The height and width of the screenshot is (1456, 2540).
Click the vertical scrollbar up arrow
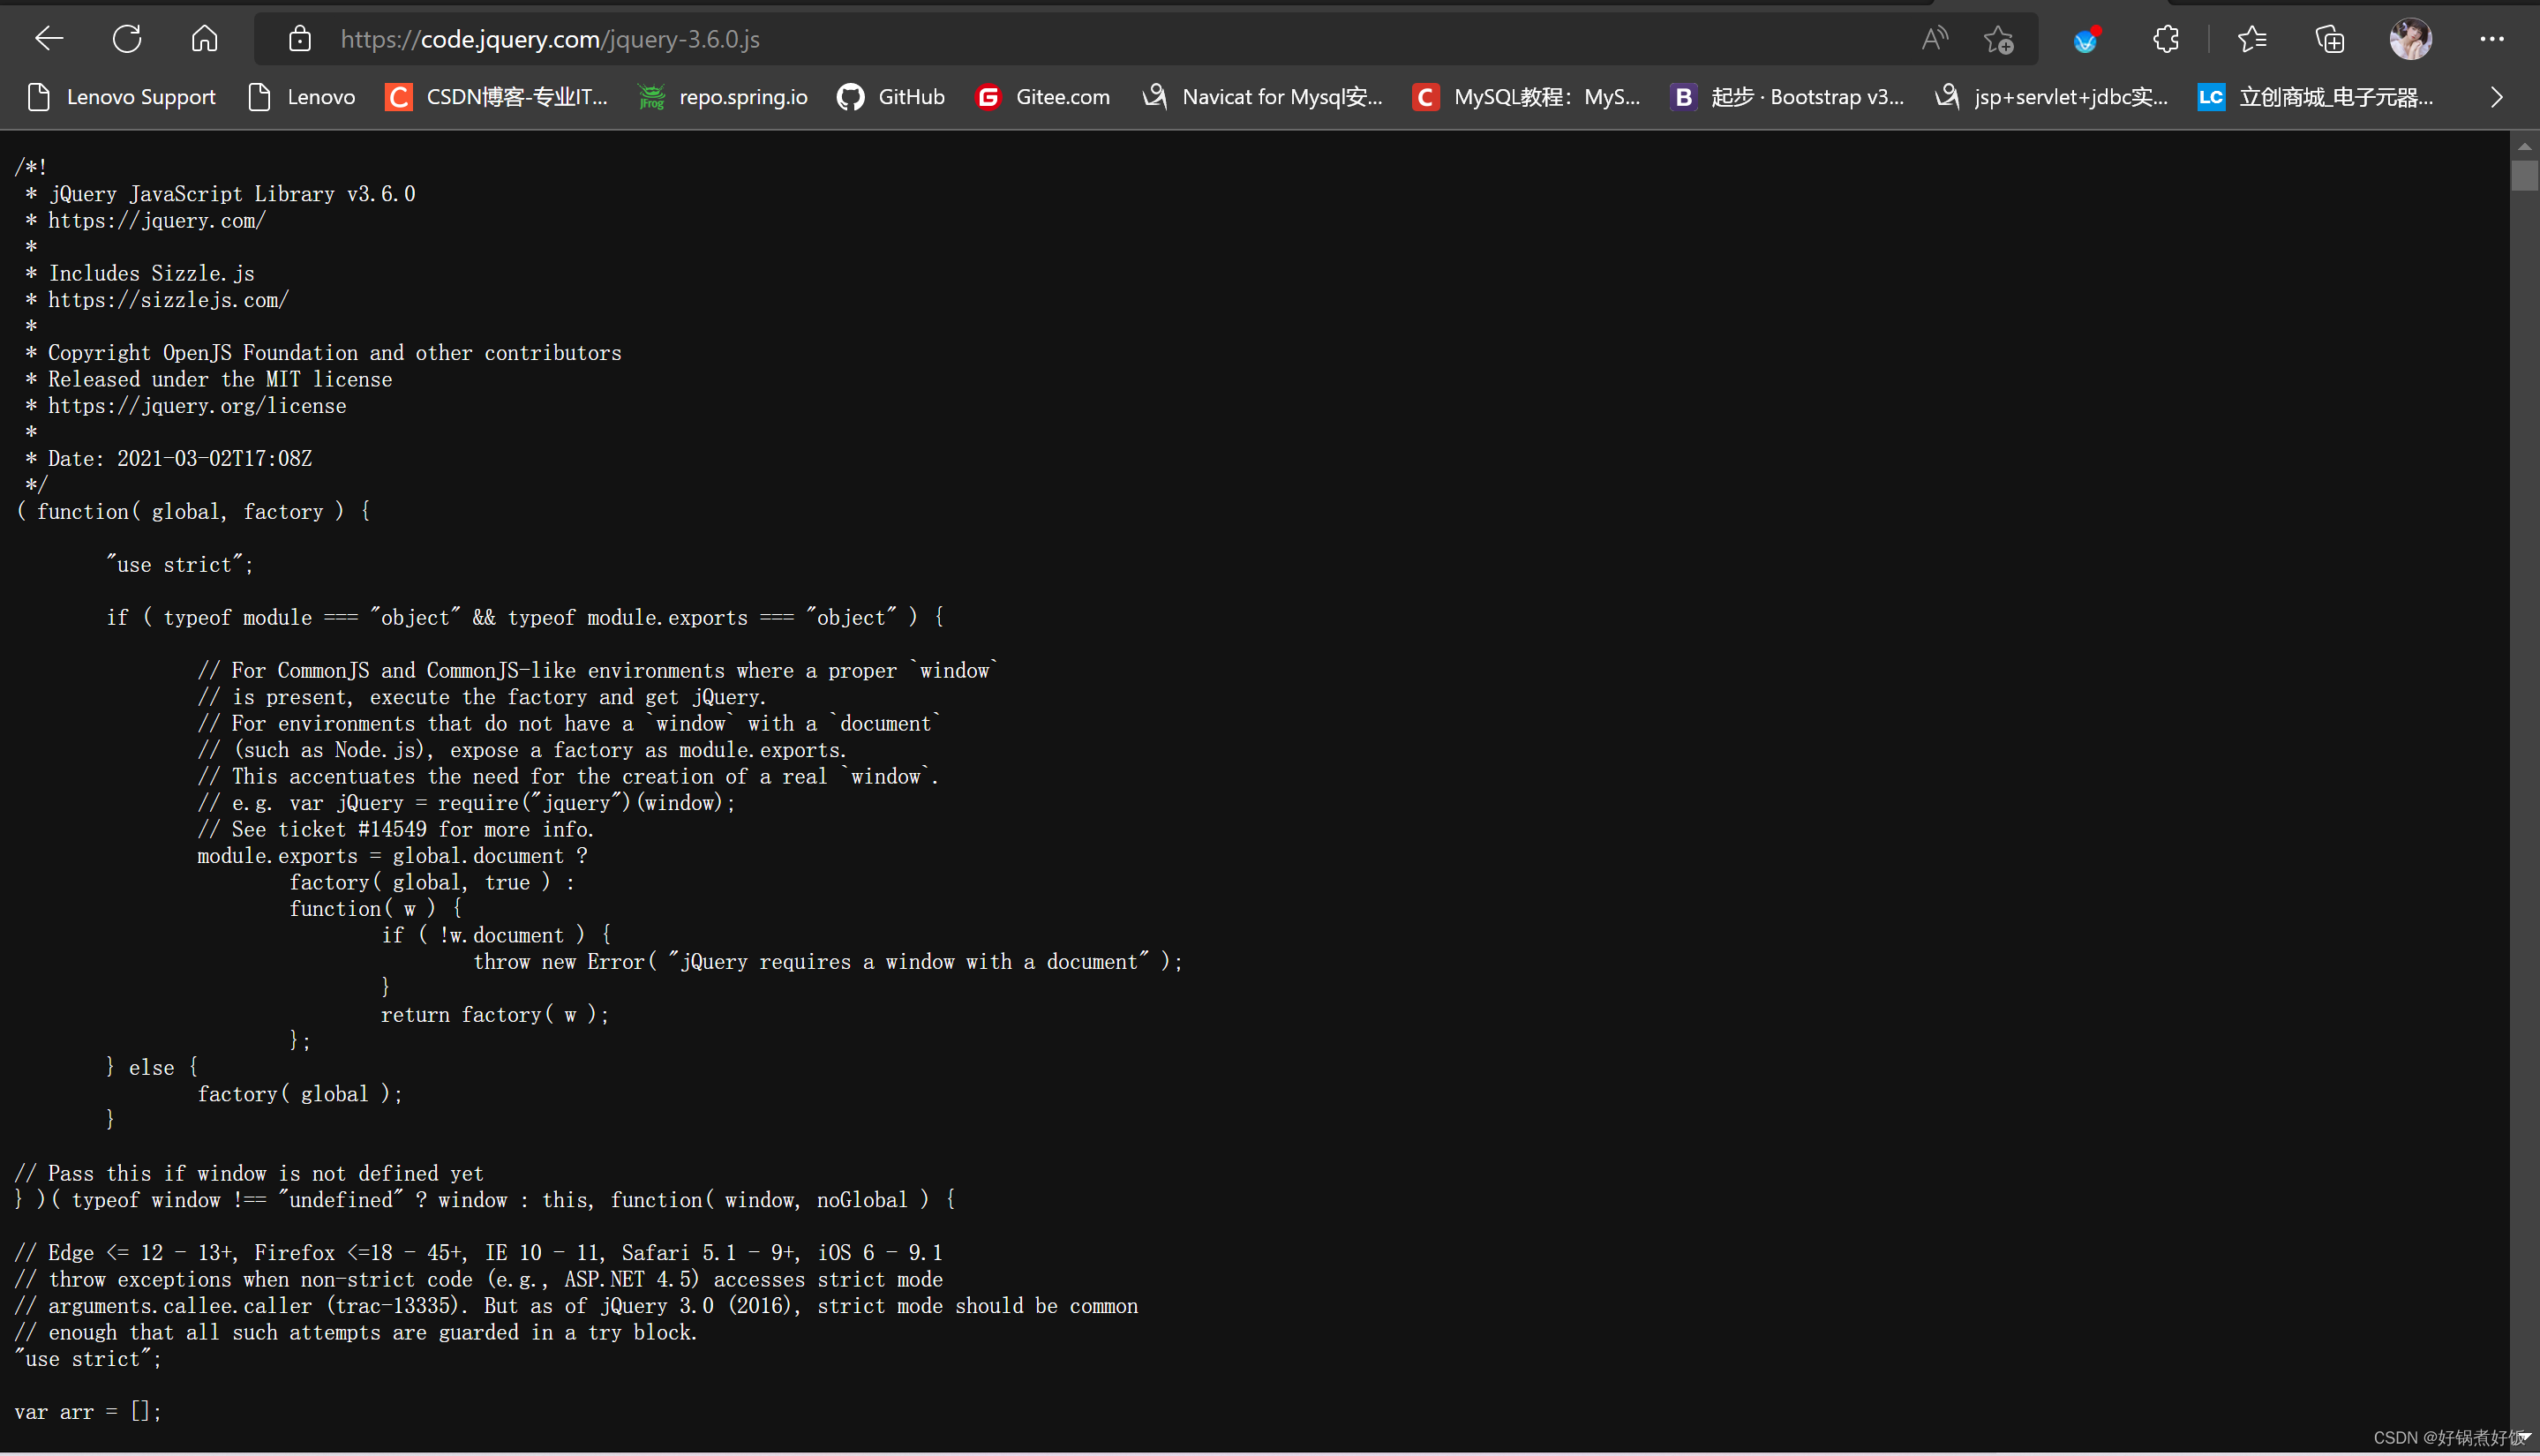[2524, 146]
